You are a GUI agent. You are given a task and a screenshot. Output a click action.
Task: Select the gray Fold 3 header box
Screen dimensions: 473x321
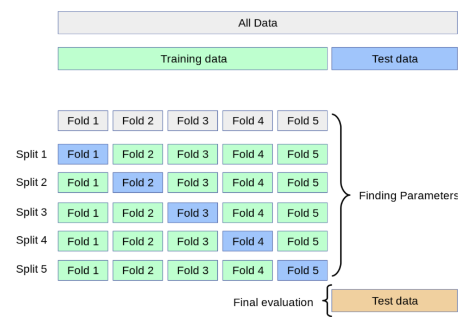pyautogui.click(x=193, y=121)
